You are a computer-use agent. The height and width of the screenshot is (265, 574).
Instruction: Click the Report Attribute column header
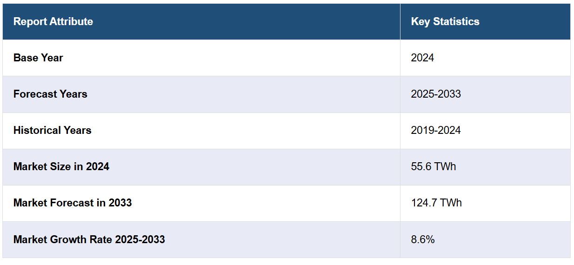pos(53,21)
